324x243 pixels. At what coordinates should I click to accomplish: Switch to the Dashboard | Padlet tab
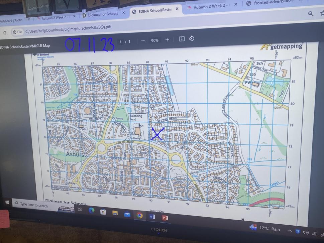click(x=11, y=20)
